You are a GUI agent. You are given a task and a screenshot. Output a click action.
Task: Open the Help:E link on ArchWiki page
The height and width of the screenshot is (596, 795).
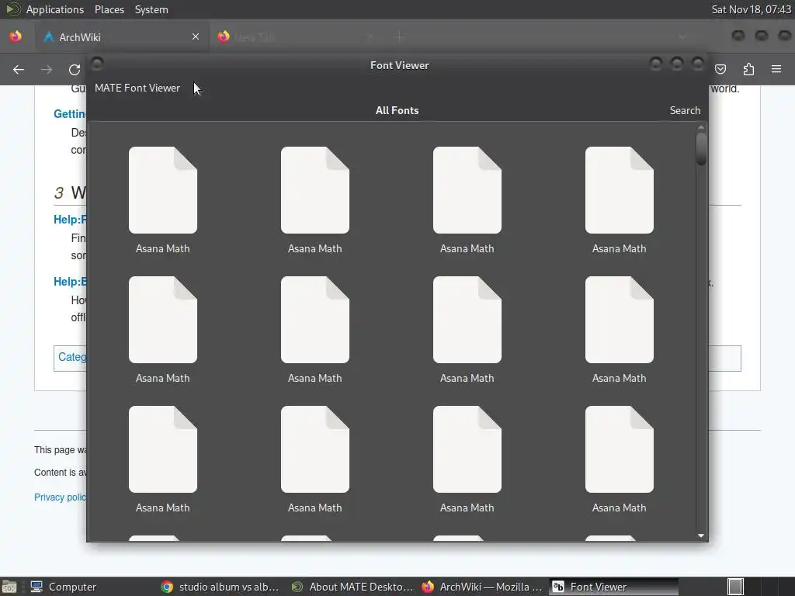70,282
